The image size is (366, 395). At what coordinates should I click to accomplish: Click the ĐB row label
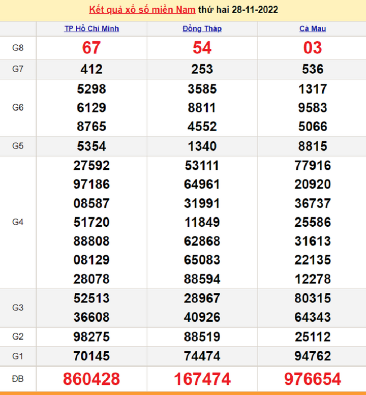pyautogui.click(x=18, y=379)
